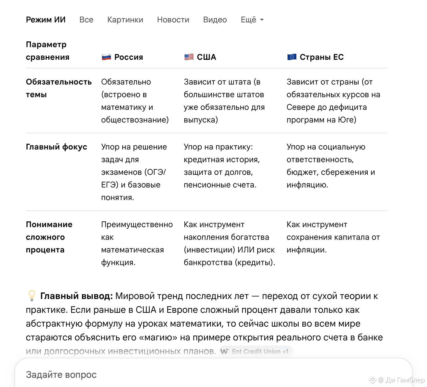Click the Wikipedia W source icon

(x=224, y=351)
